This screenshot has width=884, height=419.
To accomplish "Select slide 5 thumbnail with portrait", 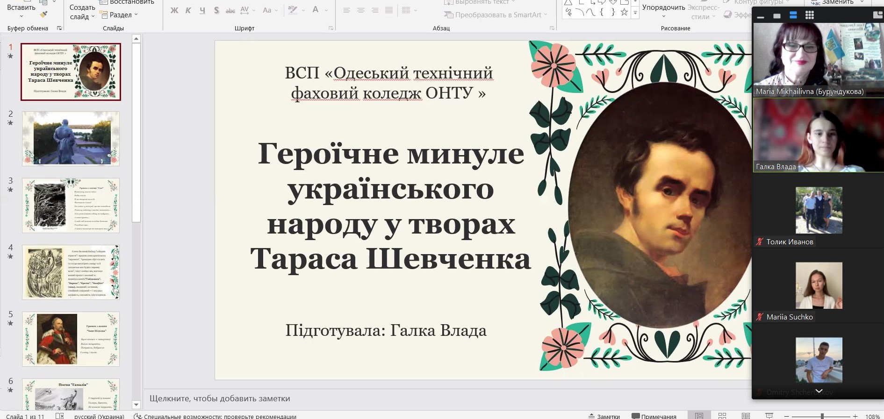I will [x=71, y=339].
